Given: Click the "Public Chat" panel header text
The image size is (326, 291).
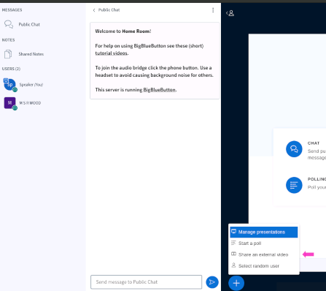Looking at the screenshot, I should point(109,10).
